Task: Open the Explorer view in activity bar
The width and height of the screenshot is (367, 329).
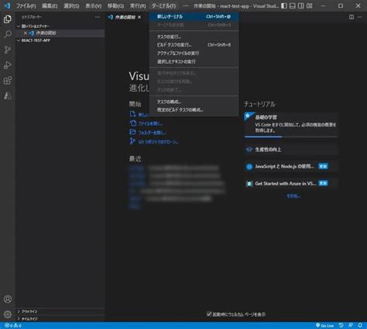Action: 8,19
